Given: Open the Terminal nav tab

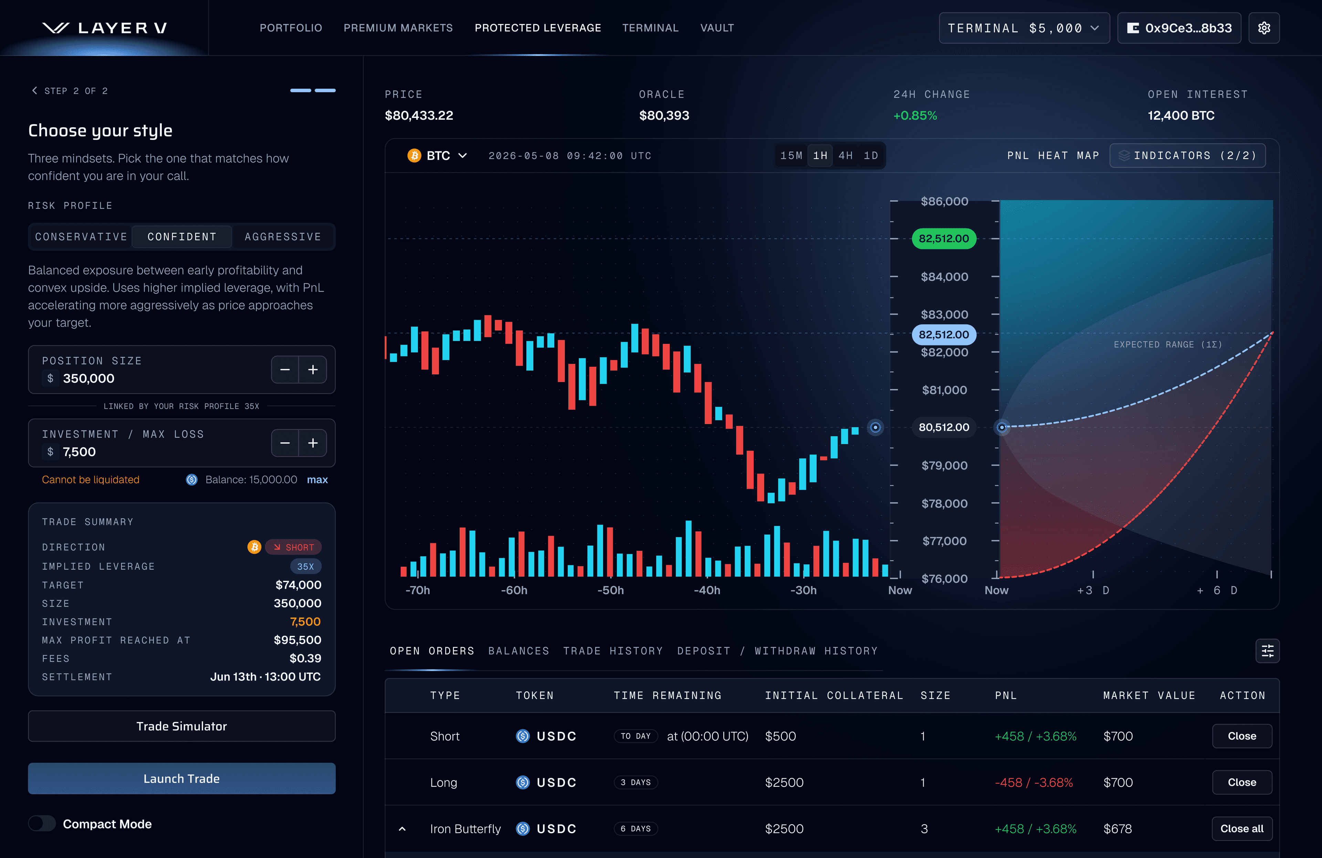Looking at the screenshot, I should pyautogui.click(x=650, y=28).
